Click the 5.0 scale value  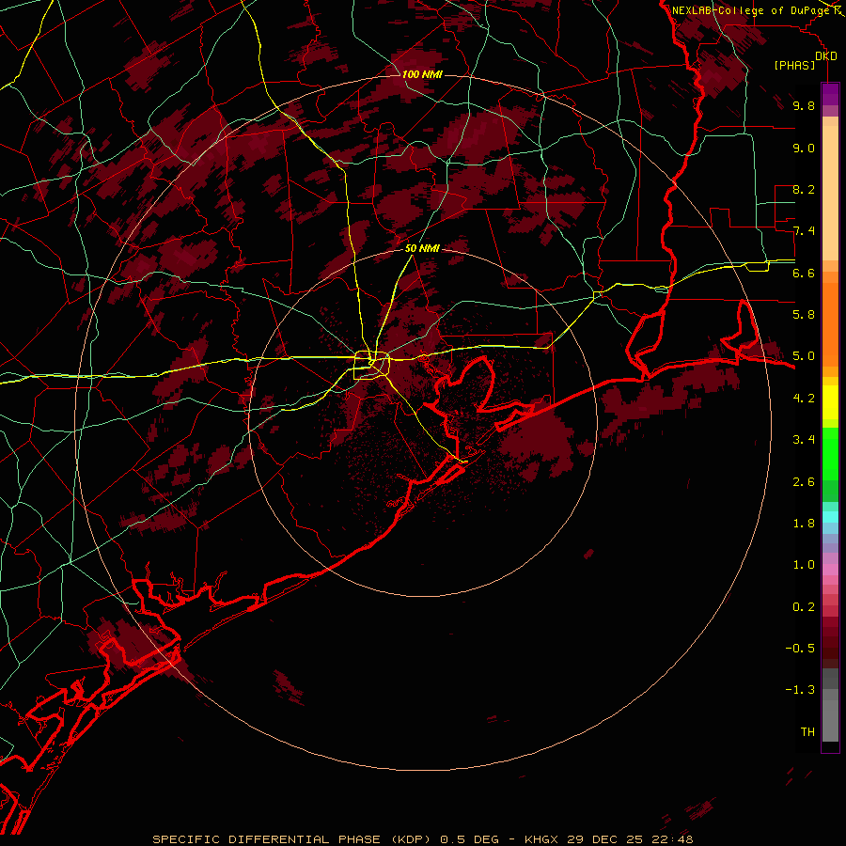pos(804,356)
